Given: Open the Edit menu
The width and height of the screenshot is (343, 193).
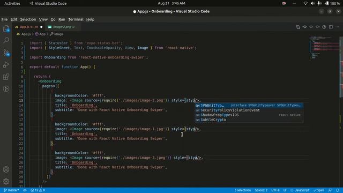Looking at the screenshot, I should [x=14, y=19].
